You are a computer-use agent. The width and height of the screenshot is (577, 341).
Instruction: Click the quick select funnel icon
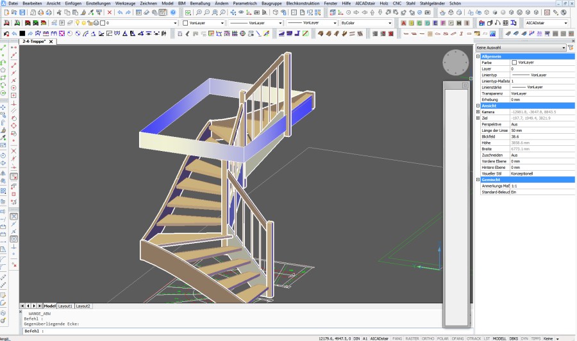pos(571,48)
